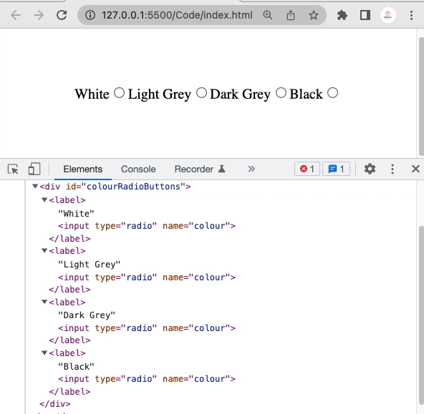Open the Recorder tab
This screenshot has height=414, width=424.
tap(200, 169)
